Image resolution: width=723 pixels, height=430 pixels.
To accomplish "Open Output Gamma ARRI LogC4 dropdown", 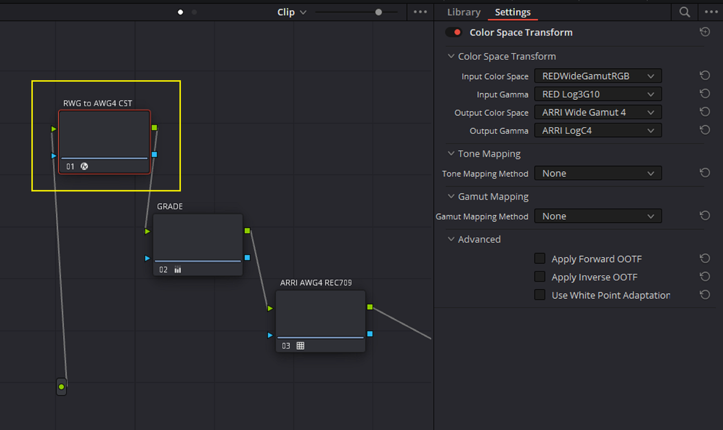I will click(x=598, y=130).
